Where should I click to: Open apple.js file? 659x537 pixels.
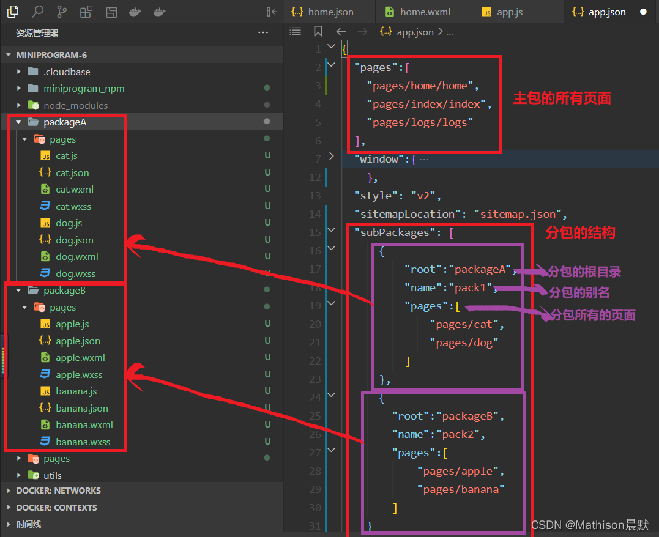point(141,324)
